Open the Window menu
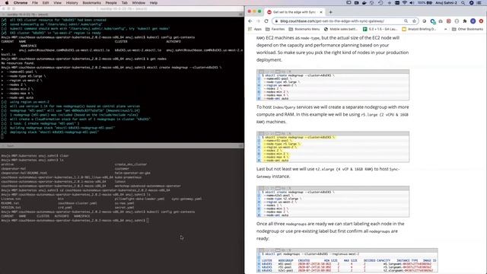This screenshot has height=274, width=487. click(x=138, y=3)
